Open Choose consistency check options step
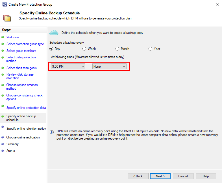This screenshot has height=183, width=222. (24, 97)
